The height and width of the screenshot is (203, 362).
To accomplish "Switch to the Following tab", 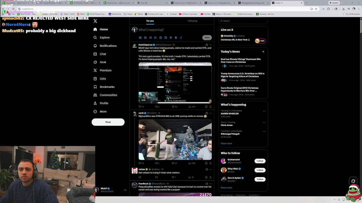I will click(x=192, y=21).
